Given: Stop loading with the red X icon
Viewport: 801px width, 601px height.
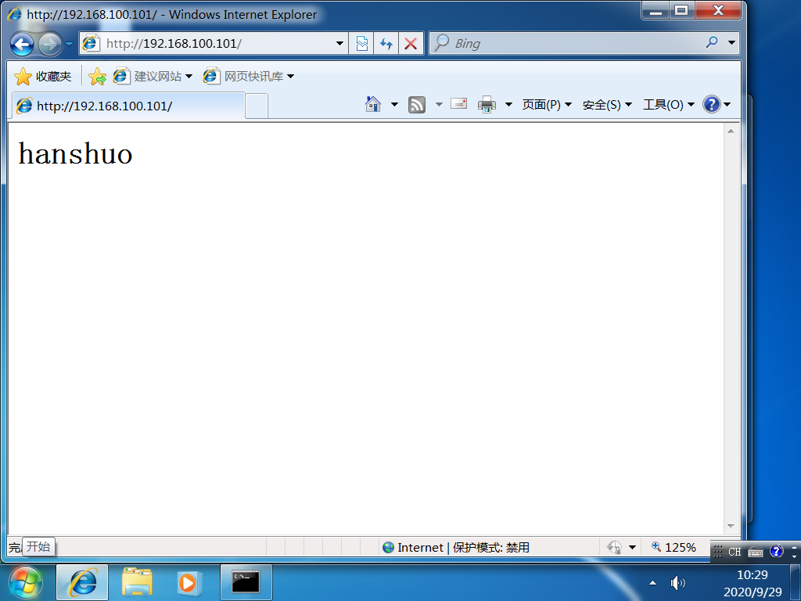Looking at the screenshot, I should click(x=411, y=44).
